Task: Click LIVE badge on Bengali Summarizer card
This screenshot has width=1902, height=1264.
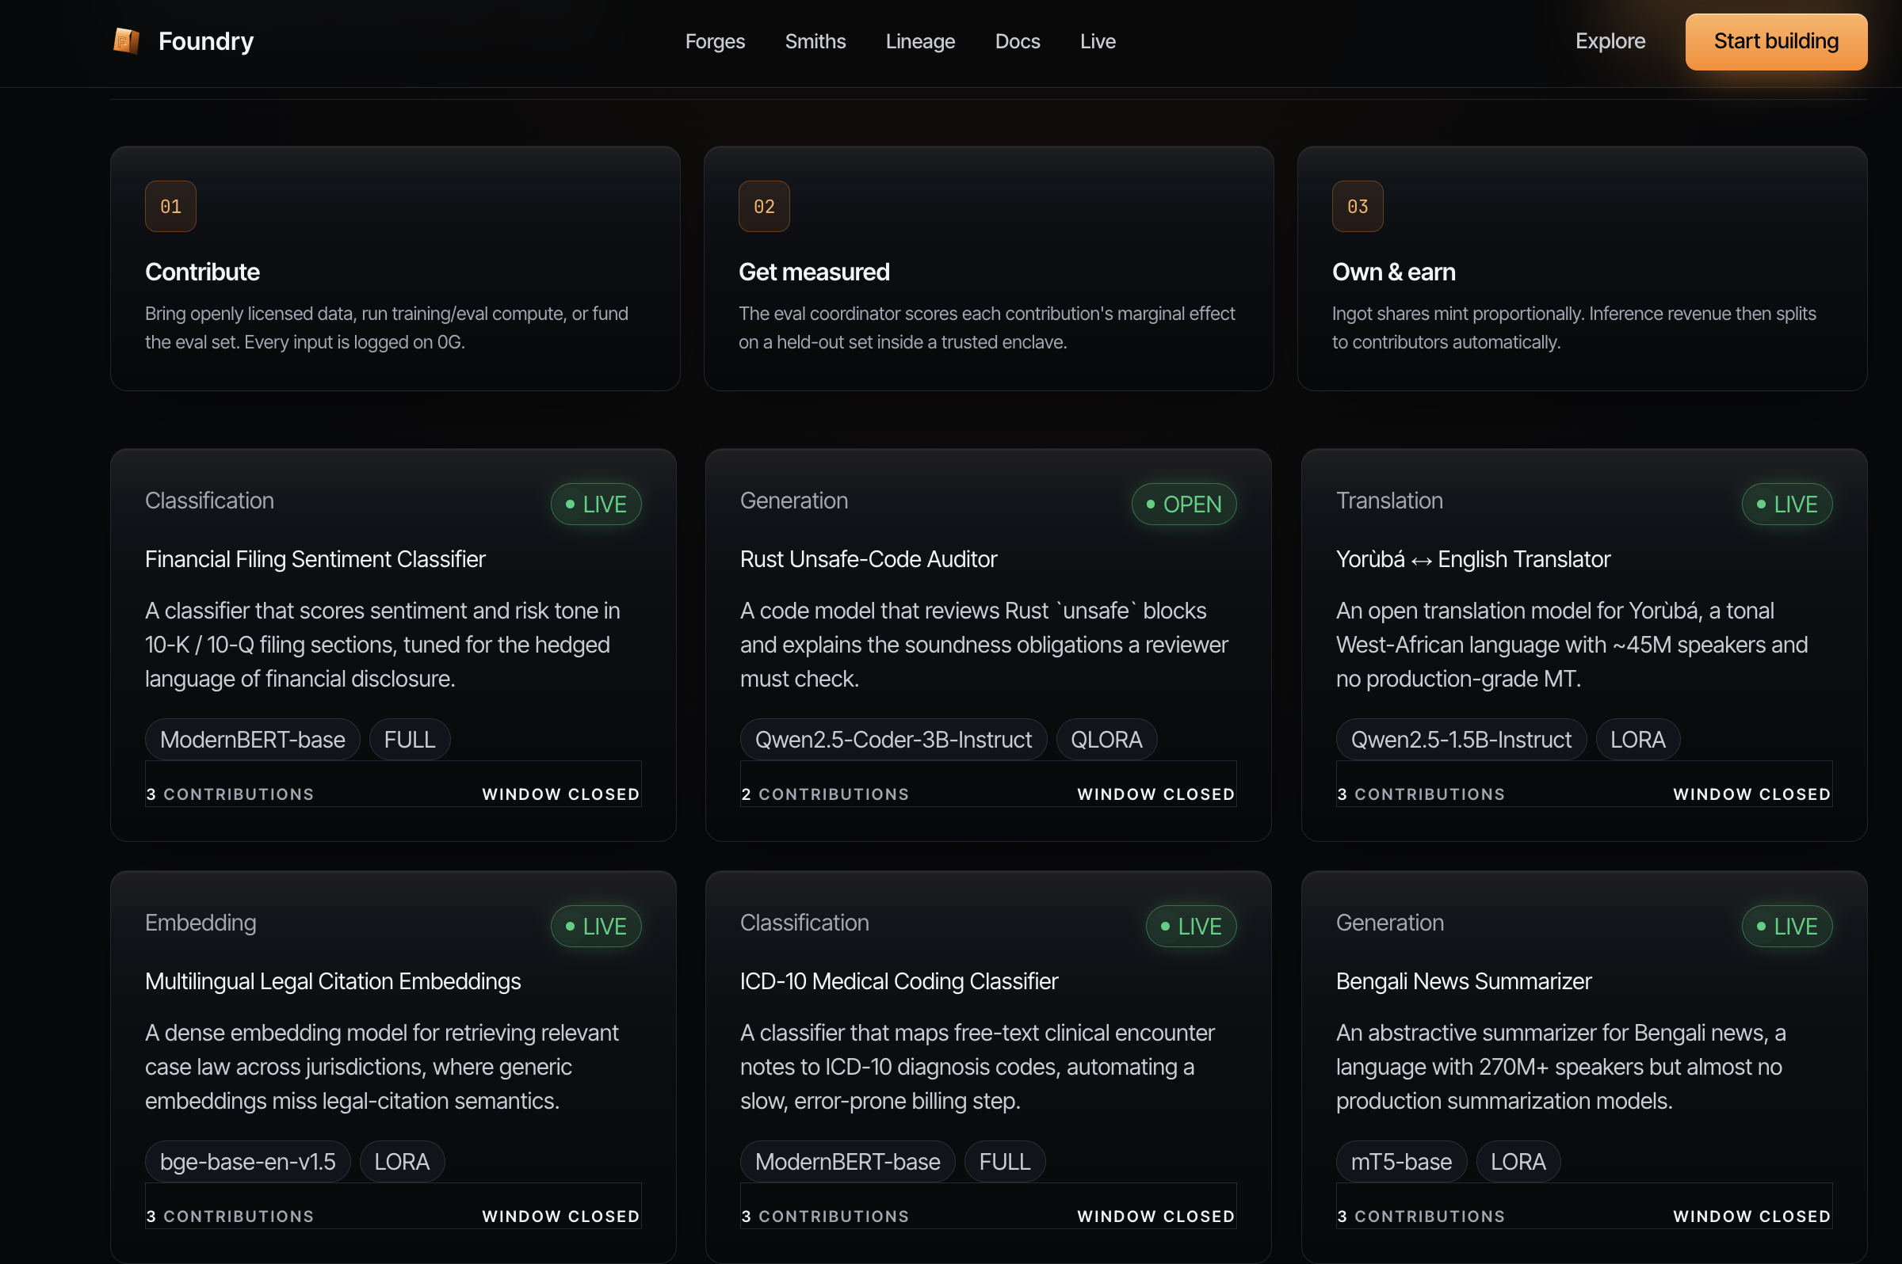Action: coord(1786,927)
